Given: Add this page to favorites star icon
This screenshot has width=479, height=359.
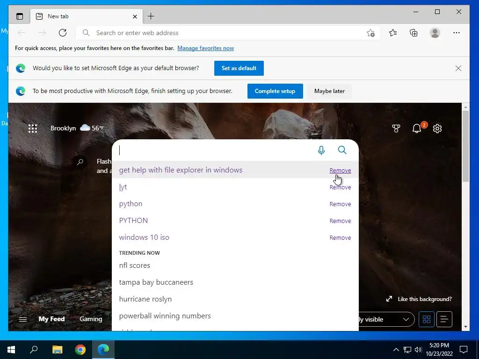Looking at the screenshot, I should click(370, 33).
